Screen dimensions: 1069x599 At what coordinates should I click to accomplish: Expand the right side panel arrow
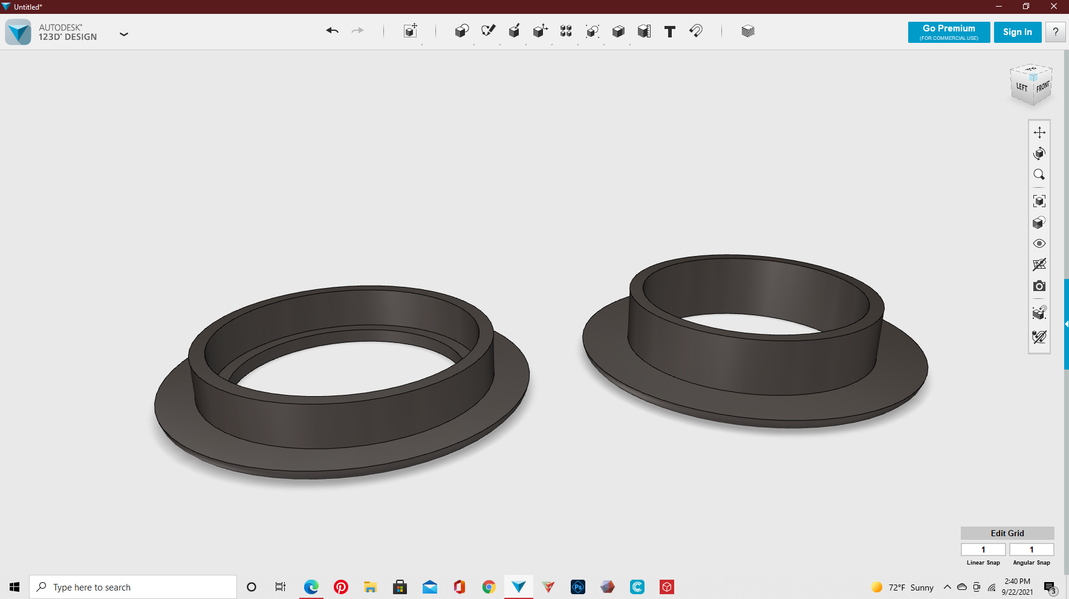[x=1066, y=324]
